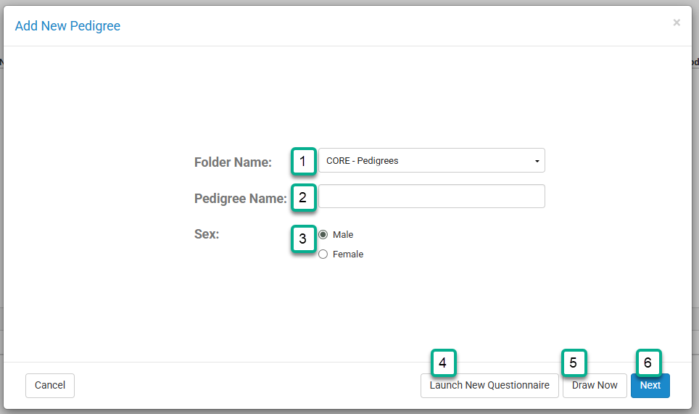Select the Male radio button
The width and height of the screenshot is (699, 414).
(323, 235)
